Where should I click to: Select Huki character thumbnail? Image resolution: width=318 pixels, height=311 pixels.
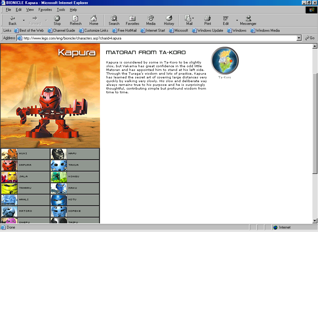tap(9, 154)
